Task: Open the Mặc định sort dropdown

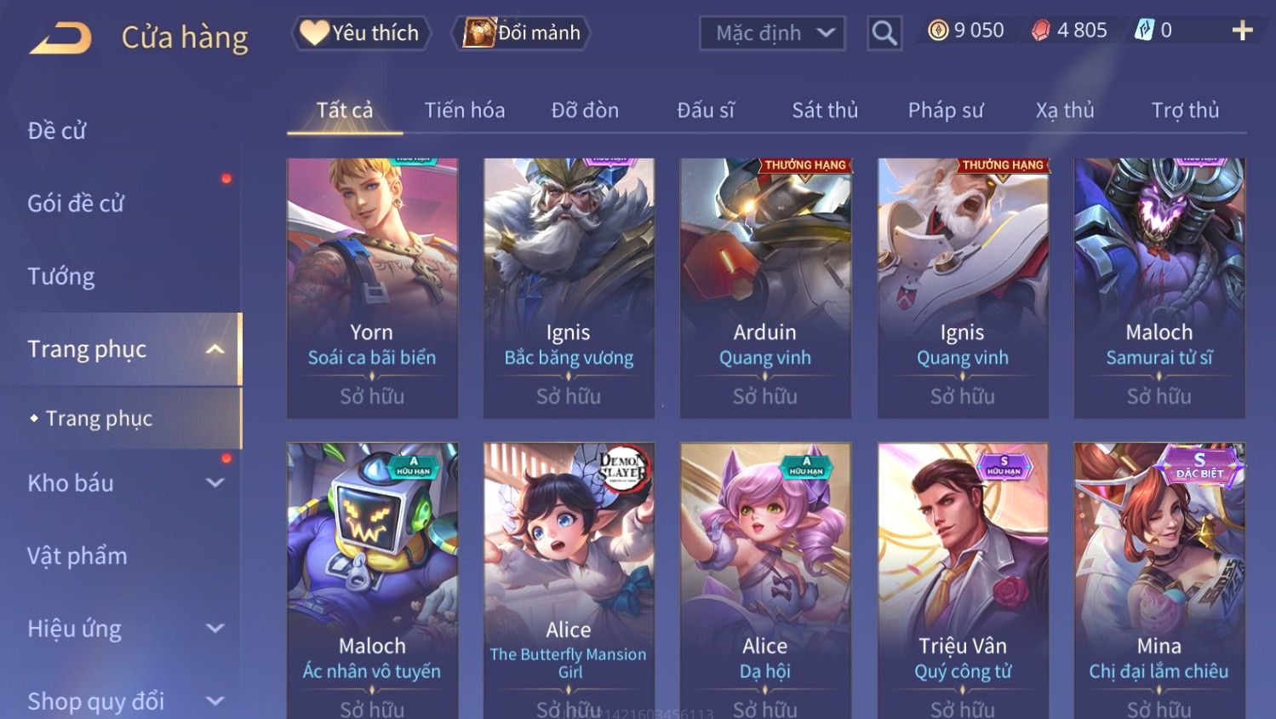Action: 772,33
